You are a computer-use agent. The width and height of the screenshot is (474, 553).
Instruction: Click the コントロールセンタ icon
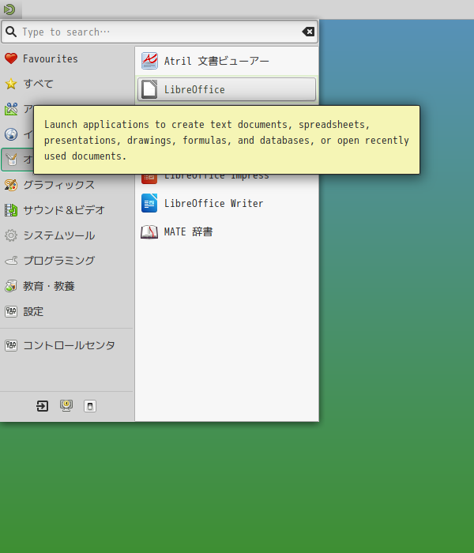(11, 345)
